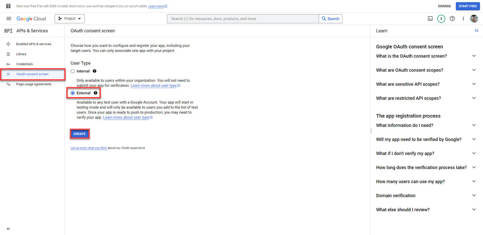
Task: Click 'Let us know what you think' link
Action: 89,148
